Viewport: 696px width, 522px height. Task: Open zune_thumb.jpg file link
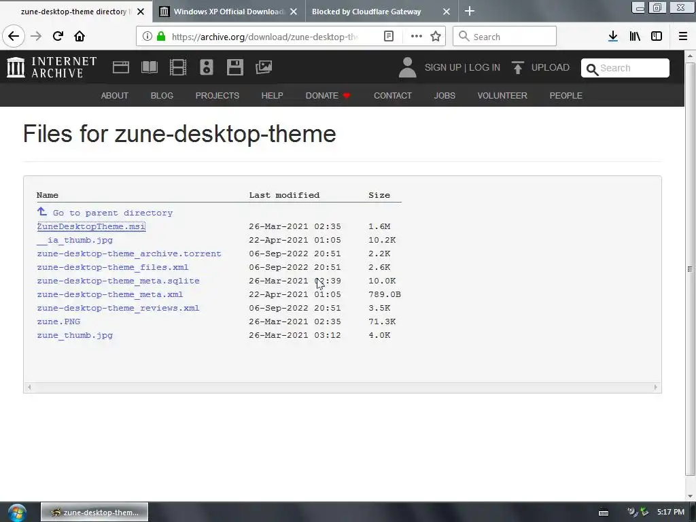75,335
